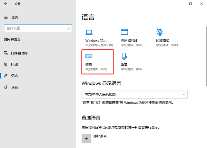Screen dimensions: 207x148
Task: Click the sentence about 文件资源管理器 display language
Action: click(128, 103)
